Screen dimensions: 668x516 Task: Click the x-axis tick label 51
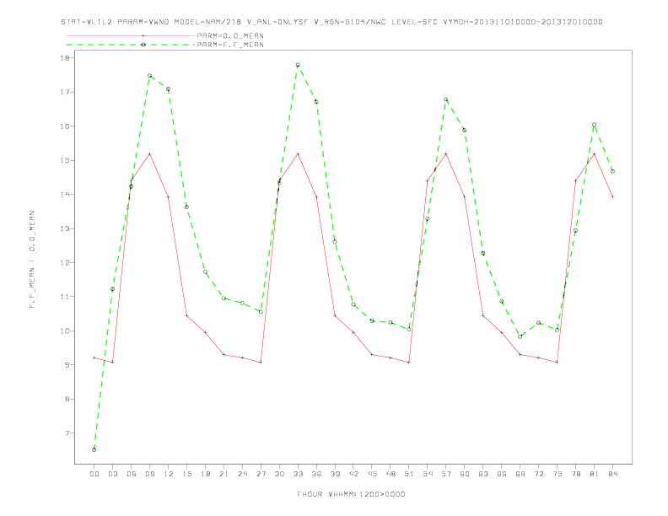click(409, 474)
